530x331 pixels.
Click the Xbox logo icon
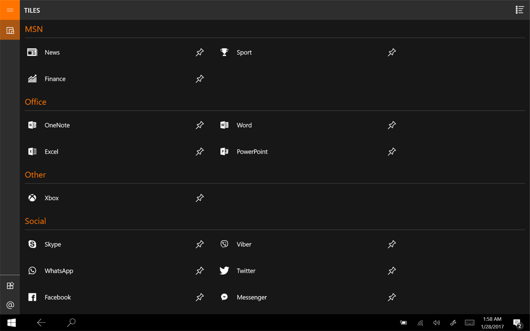[x=32, y=198]
